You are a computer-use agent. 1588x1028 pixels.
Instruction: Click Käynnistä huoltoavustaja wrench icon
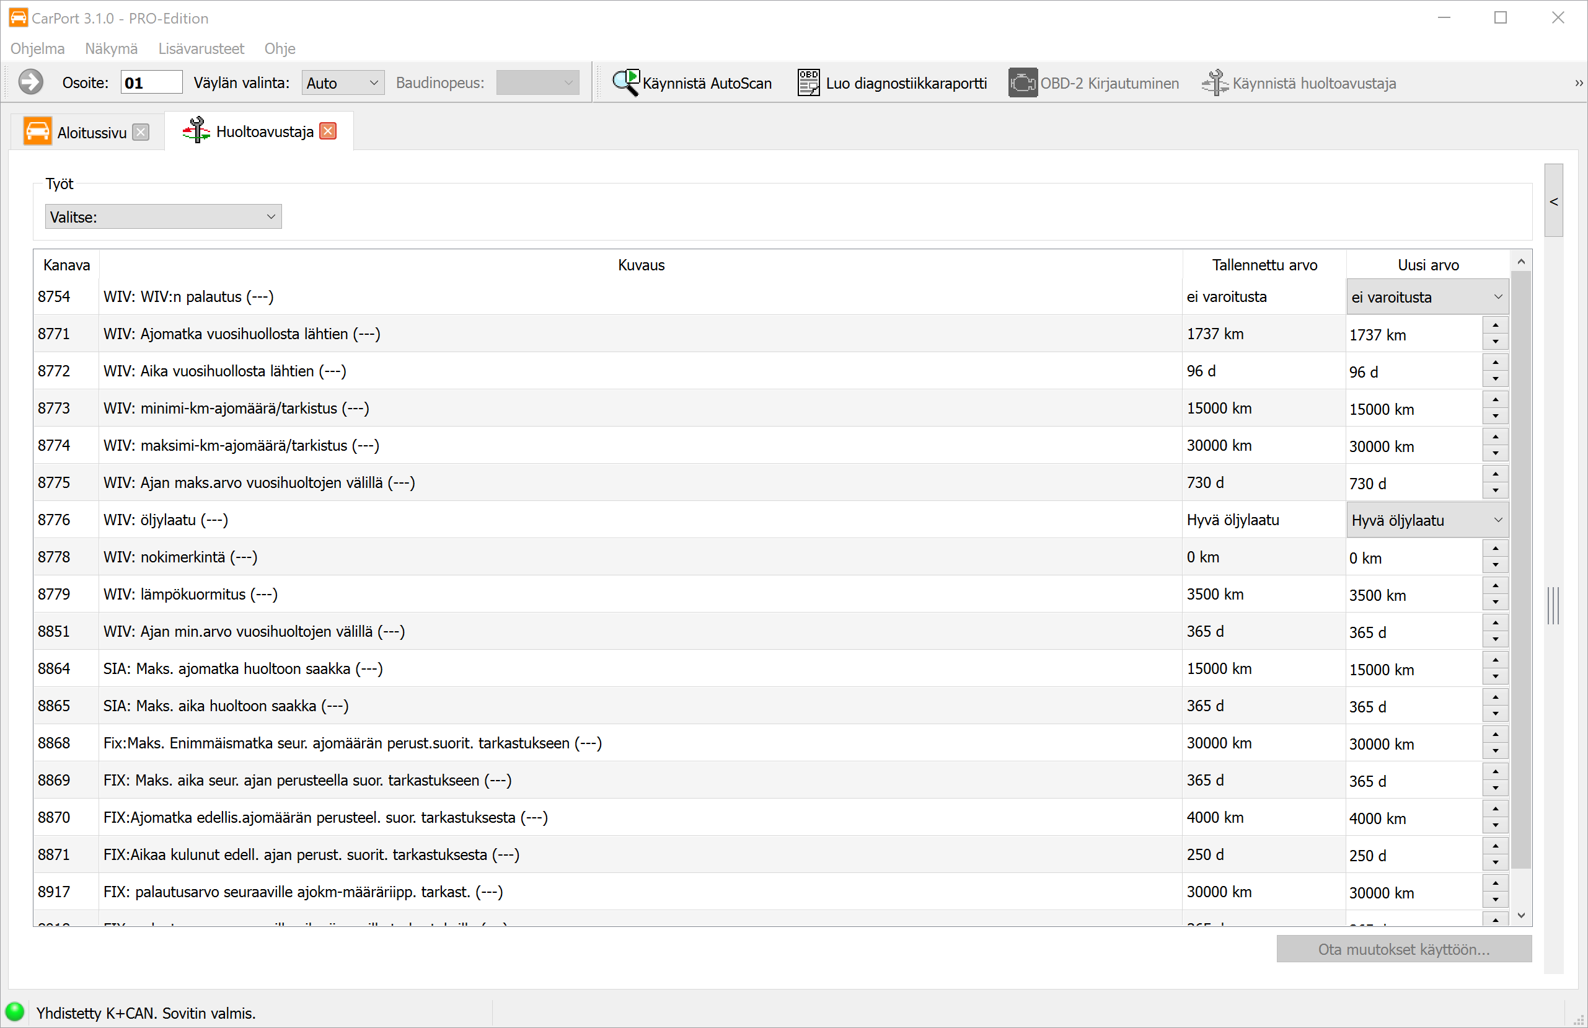[1215, 83]
